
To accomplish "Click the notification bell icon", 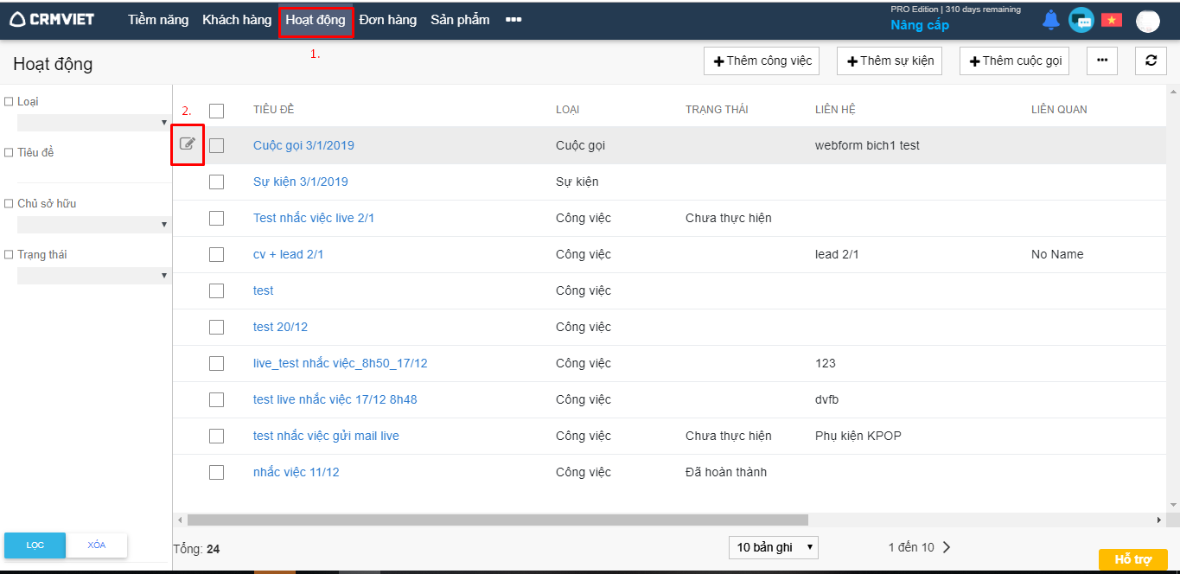I will coord(1050,20).
